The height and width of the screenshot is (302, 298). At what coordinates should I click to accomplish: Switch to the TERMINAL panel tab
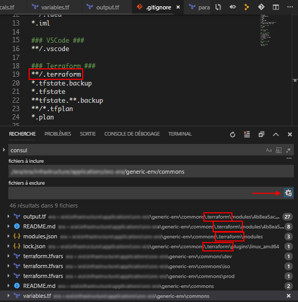[180, 134]
